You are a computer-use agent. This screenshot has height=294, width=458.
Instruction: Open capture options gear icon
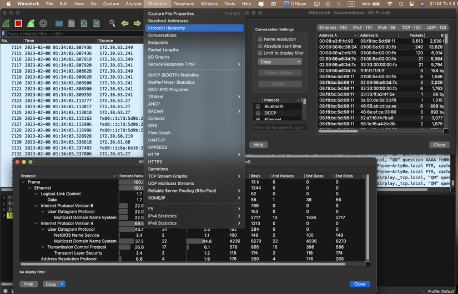coord(43,23)
